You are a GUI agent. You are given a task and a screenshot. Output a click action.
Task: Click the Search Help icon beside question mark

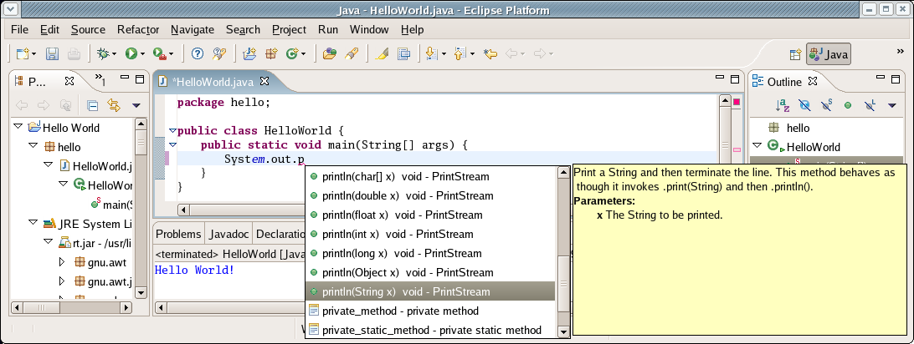point(218,53)
